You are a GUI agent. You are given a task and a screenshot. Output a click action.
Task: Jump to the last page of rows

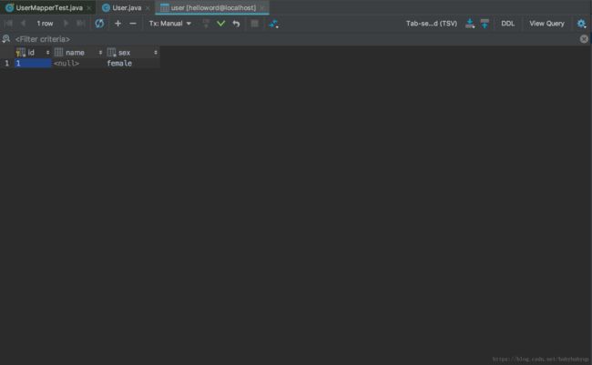[x=81, y=24]
